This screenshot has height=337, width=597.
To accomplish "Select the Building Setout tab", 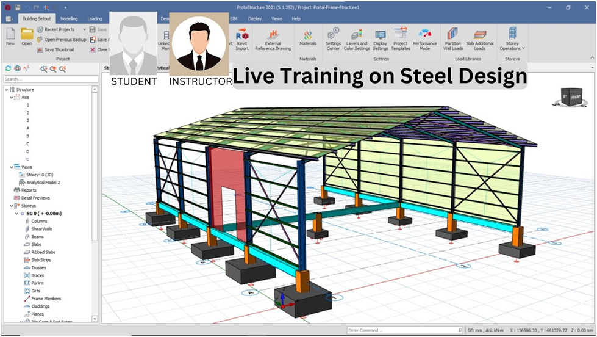I will pyautogui.click(x=36, y=19).
